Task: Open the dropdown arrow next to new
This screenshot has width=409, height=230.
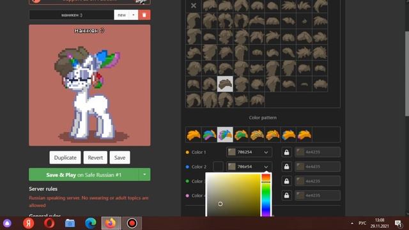Action: tap(134, 15)
